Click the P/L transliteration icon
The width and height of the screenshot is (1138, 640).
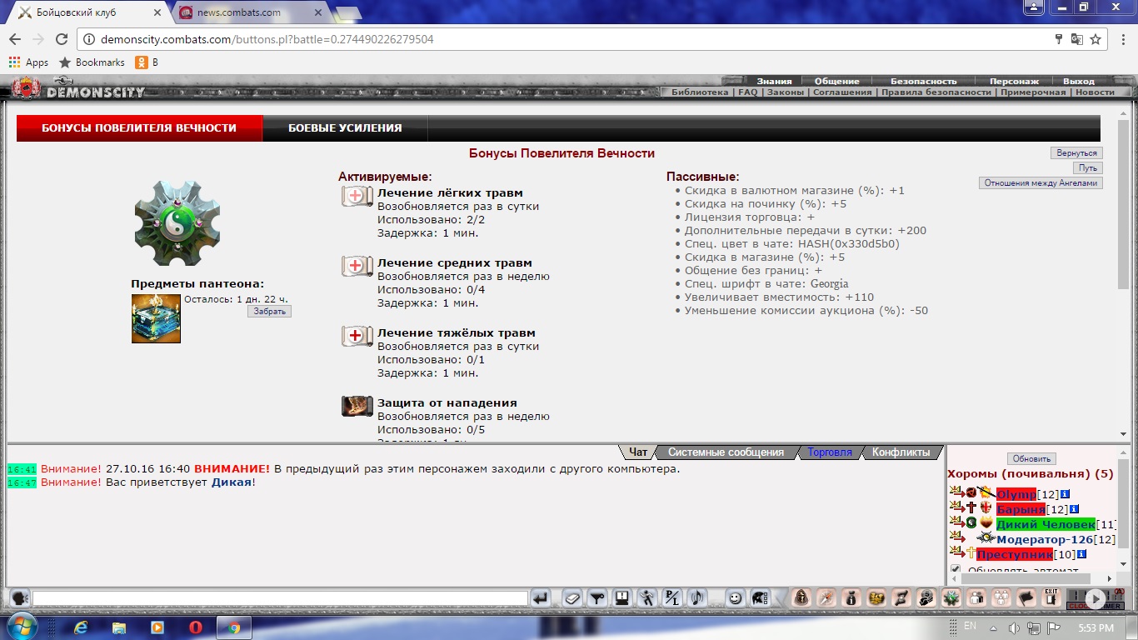tap(671, 597)
